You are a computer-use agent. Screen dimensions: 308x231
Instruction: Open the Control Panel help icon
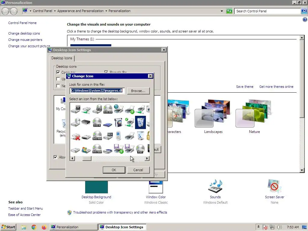coord(305,20)
